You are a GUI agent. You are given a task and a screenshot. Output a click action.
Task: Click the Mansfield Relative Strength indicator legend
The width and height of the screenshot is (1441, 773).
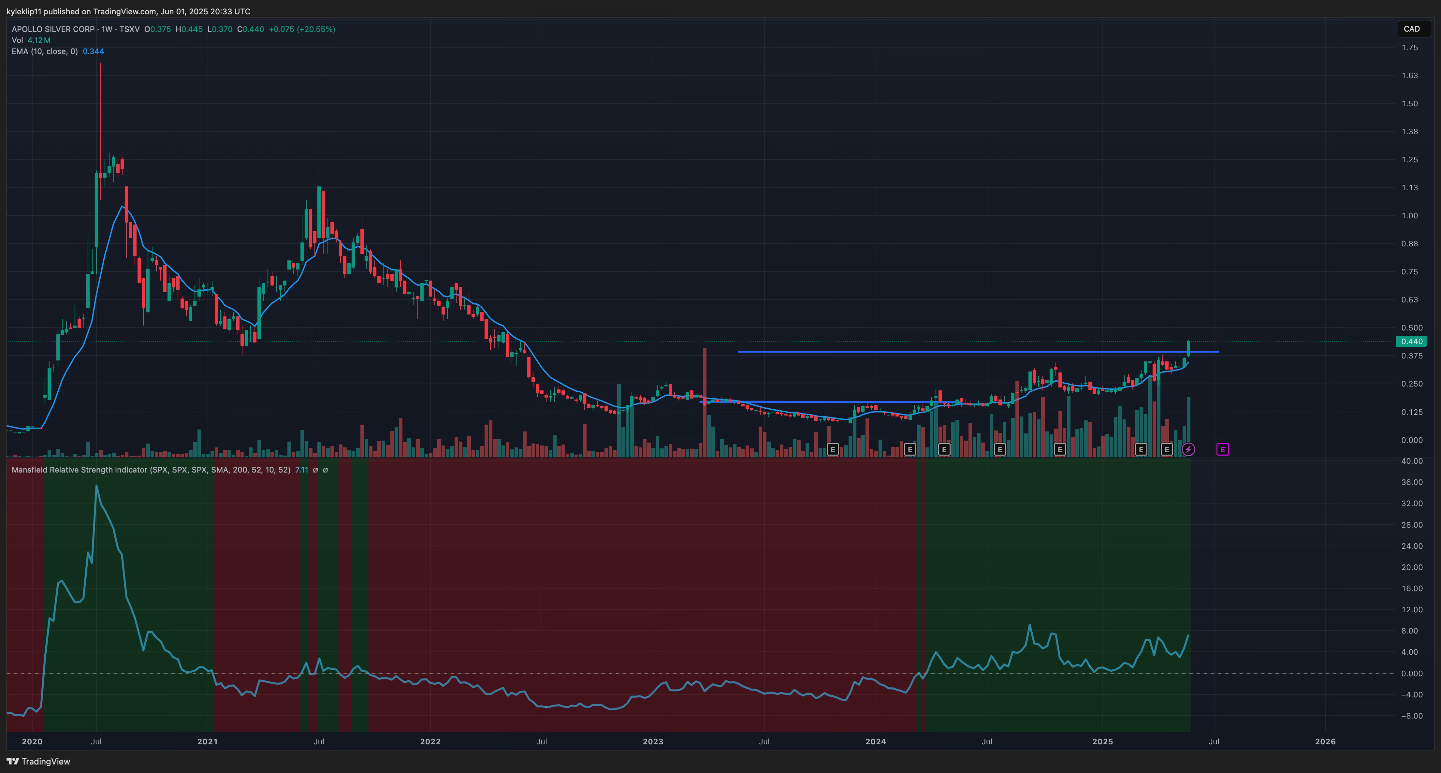(151, 470)
